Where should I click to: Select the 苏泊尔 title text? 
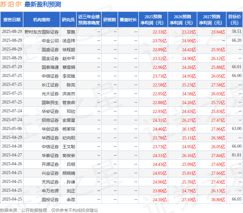[x=11, y=4]
